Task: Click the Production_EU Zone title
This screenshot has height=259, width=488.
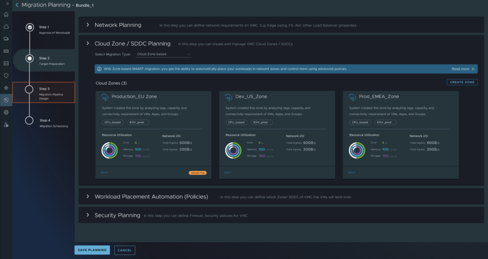Action: [134, 97]
